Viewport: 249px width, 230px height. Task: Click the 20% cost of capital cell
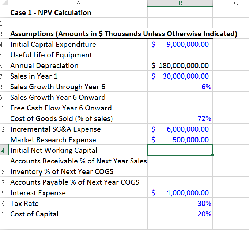[x=180, y=214]
